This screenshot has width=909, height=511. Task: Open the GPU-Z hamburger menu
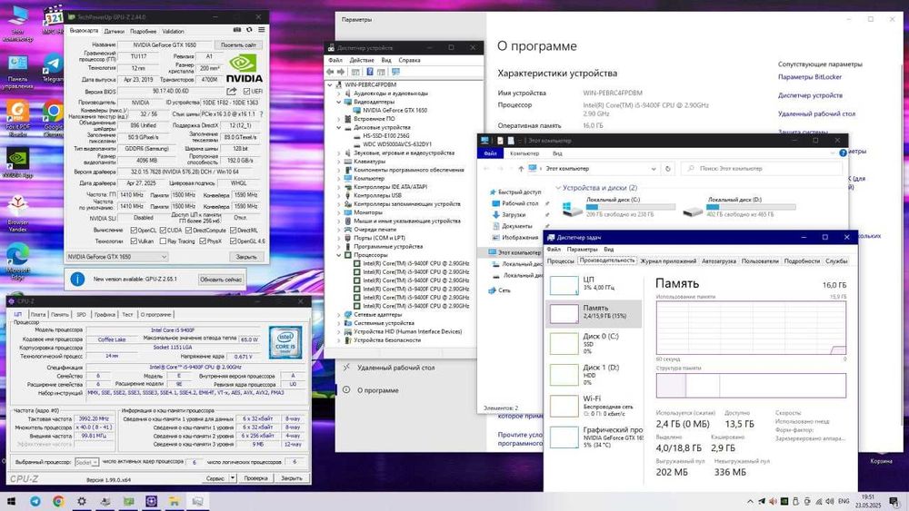pyautogui.click(x=262, y=30)
